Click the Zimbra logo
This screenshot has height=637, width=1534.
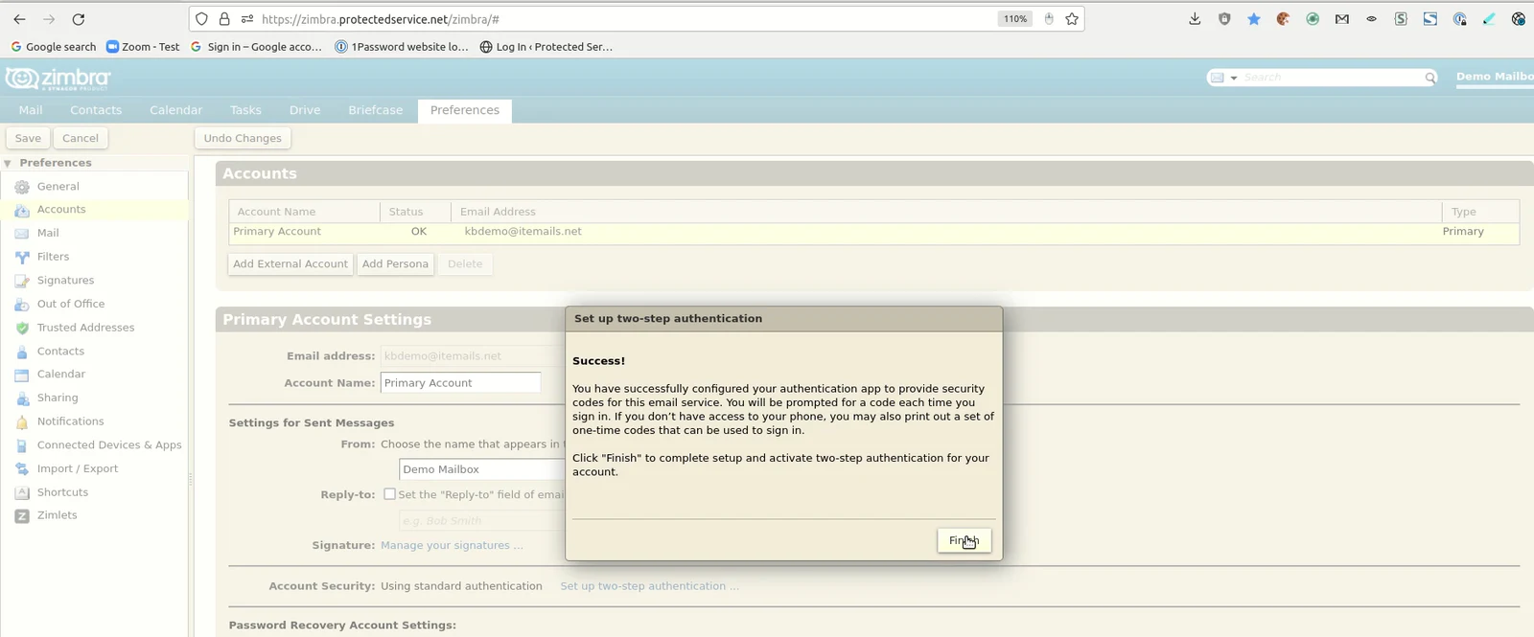tap(58, 78)
